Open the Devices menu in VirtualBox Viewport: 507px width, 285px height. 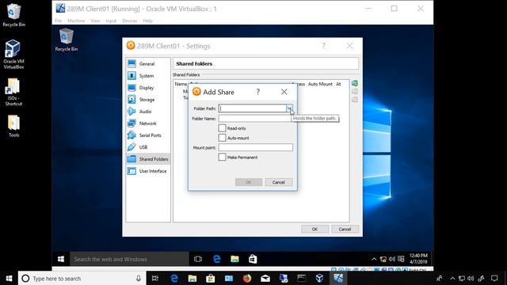(x=130, y=21)
